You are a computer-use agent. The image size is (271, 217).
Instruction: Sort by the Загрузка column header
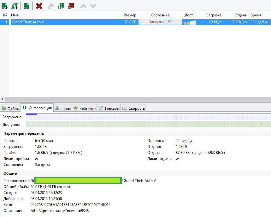[x=210, y=15]
